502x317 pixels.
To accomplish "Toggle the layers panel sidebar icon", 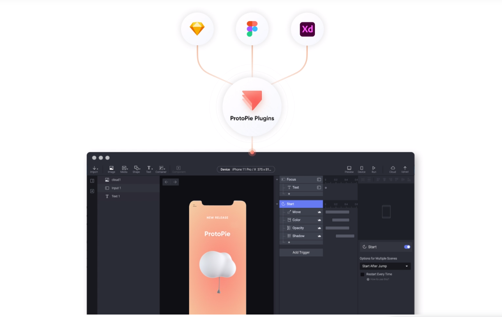I will pos(92,180).
